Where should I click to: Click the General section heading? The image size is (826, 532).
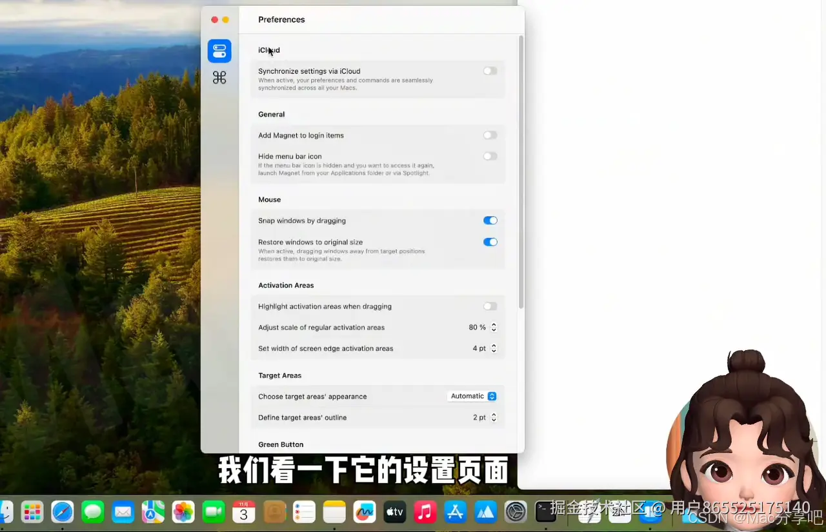click(x=271, y=114)
